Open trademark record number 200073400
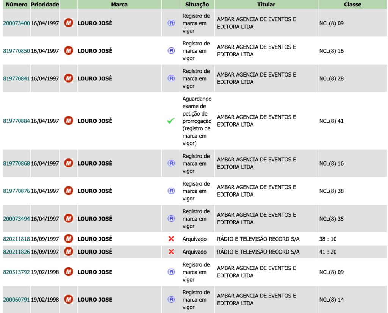The width and height of the screenshot is (388, 313). tap(16, 23)
